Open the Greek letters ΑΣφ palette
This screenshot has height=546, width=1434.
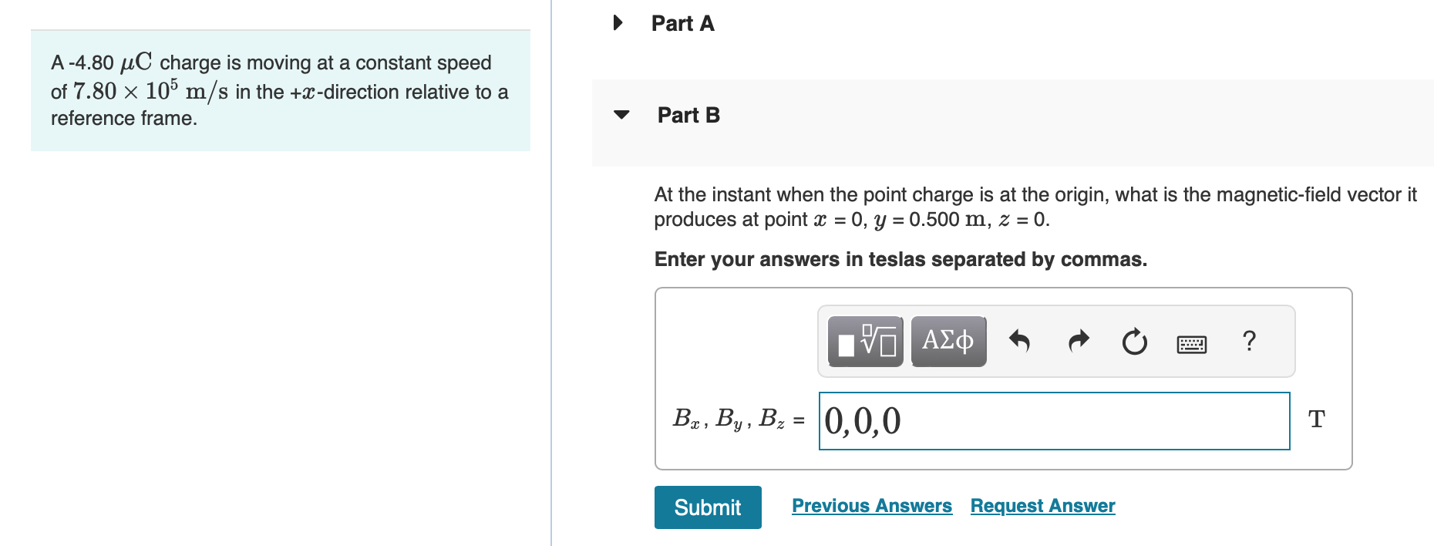click(948, 339)
